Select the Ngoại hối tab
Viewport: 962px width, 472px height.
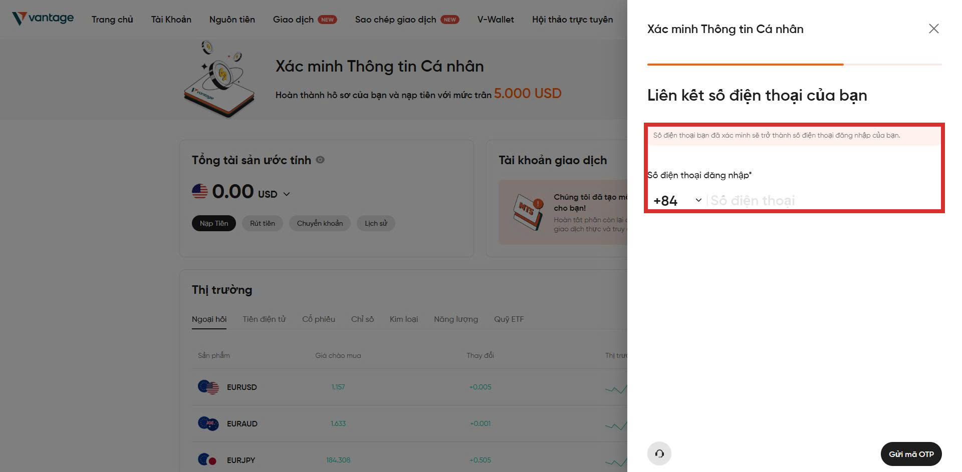pos(209,319)
